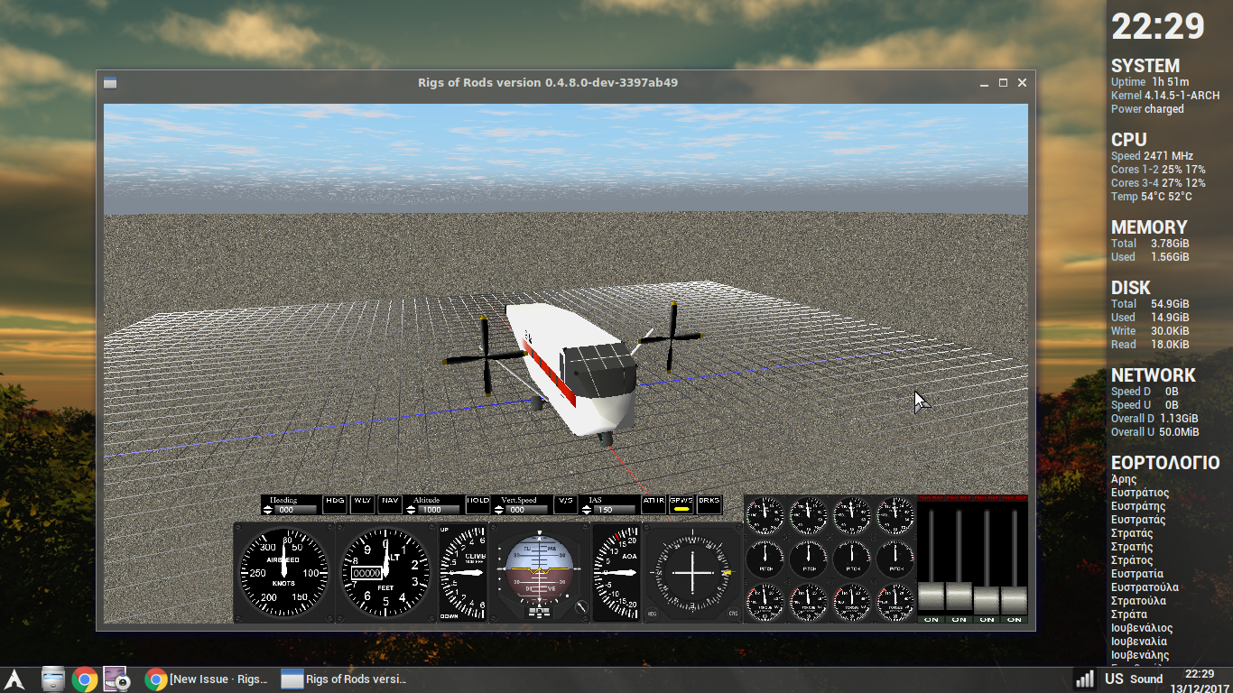Click the Vert.Speed stepper arrows

498,510
